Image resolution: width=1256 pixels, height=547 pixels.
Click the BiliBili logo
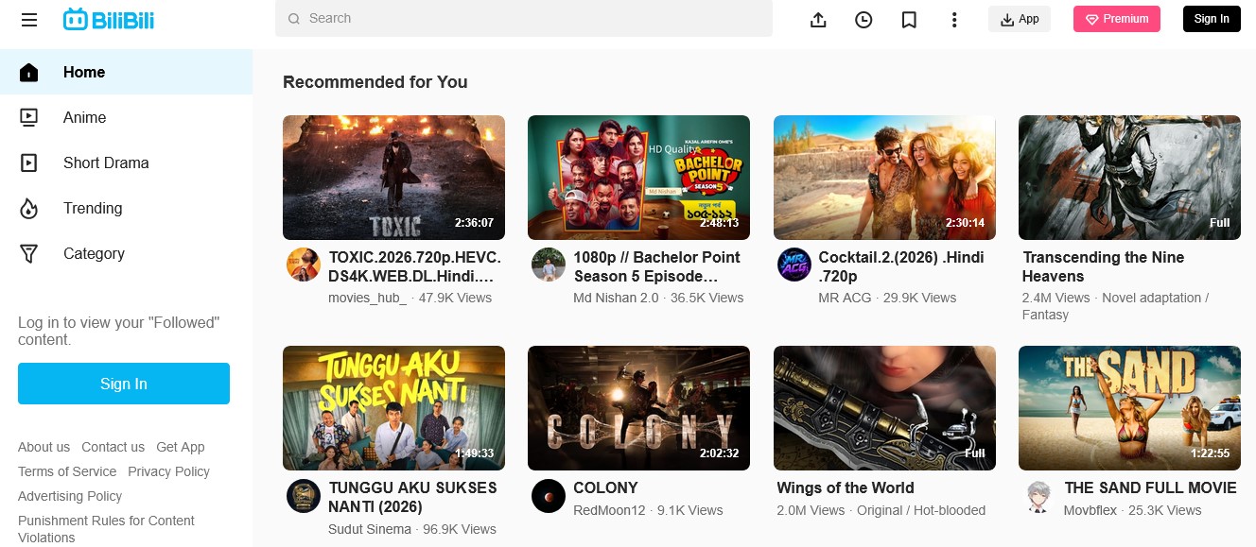[109, 19]
